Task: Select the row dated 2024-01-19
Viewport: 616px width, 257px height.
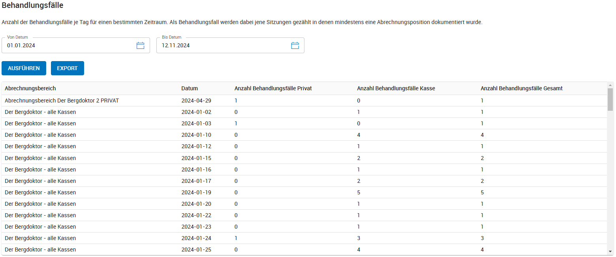Action: tap(304, 192)
